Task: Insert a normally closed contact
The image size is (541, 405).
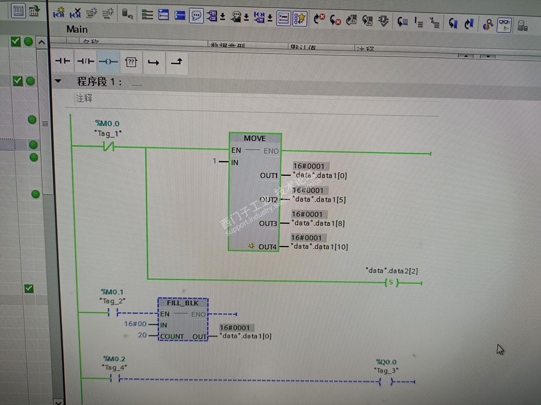Action: click(86, 61)
